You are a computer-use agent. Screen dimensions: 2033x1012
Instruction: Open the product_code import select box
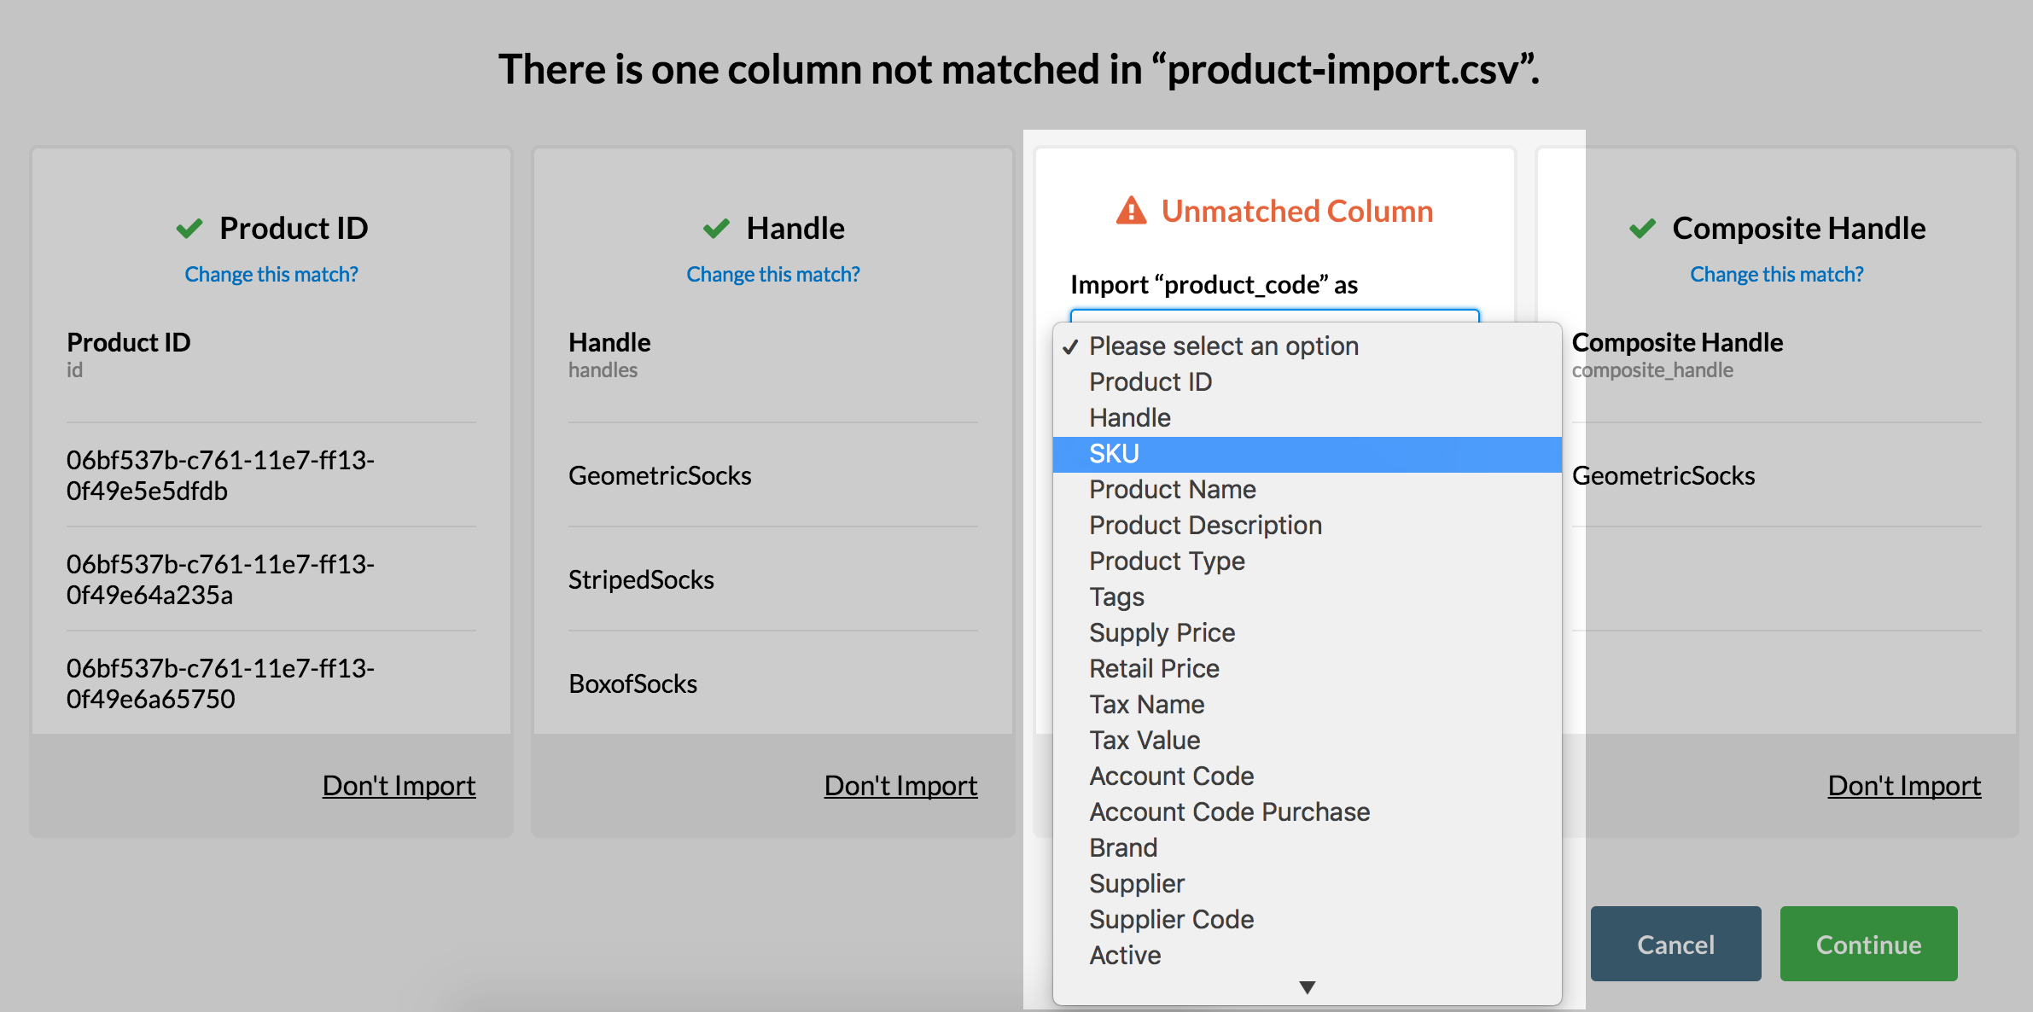coord(1273,315)
